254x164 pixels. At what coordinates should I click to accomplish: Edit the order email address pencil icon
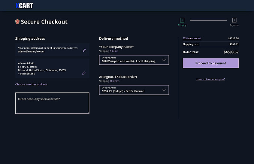coord(84,50)
